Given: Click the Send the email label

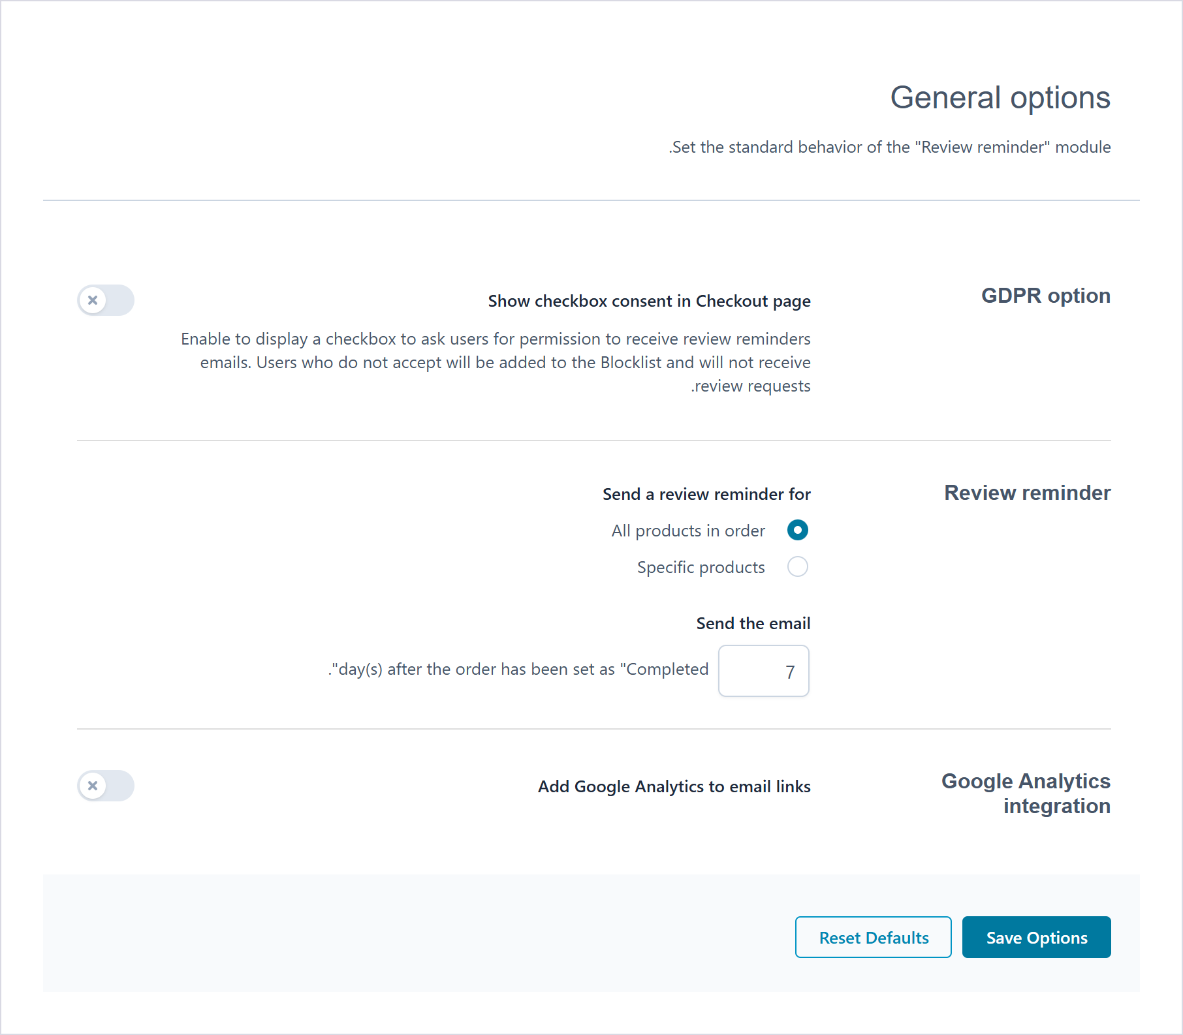Looking at the screenshot, I should coord(753,623).
